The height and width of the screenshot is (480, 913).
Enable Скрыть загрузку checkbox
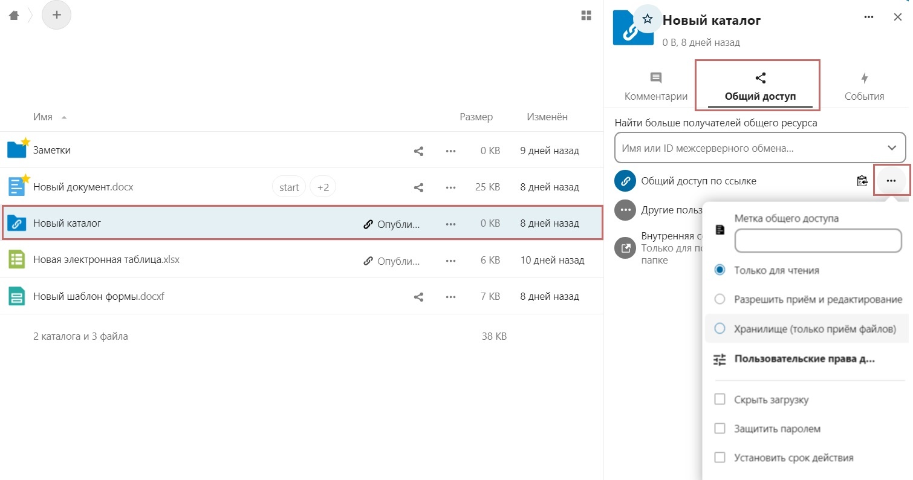pyautogui.click(x=720, y=400)
